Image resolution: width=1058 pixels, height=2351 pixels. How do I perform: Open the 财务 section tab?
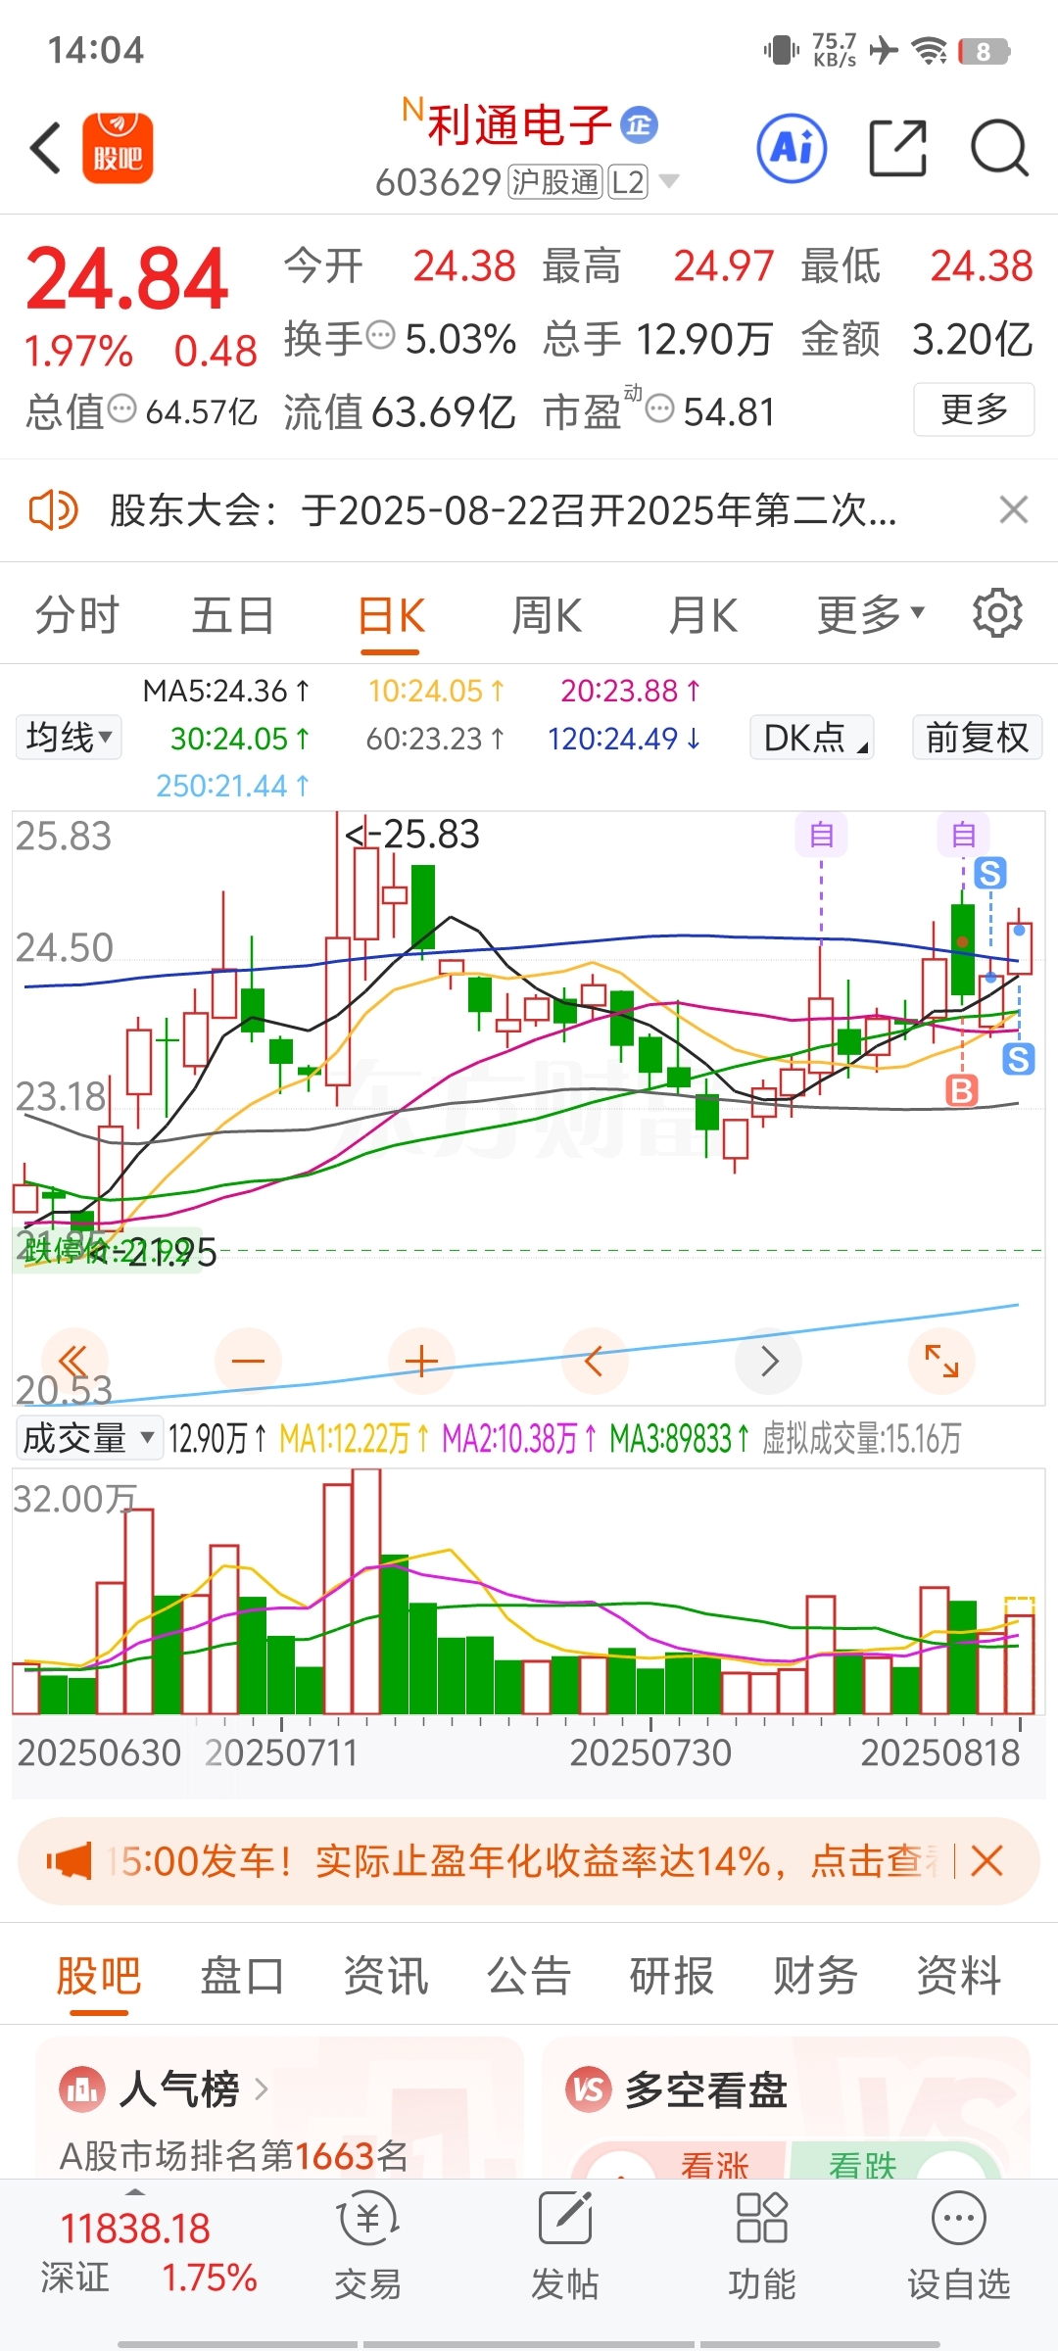[x=815, y=1975]
